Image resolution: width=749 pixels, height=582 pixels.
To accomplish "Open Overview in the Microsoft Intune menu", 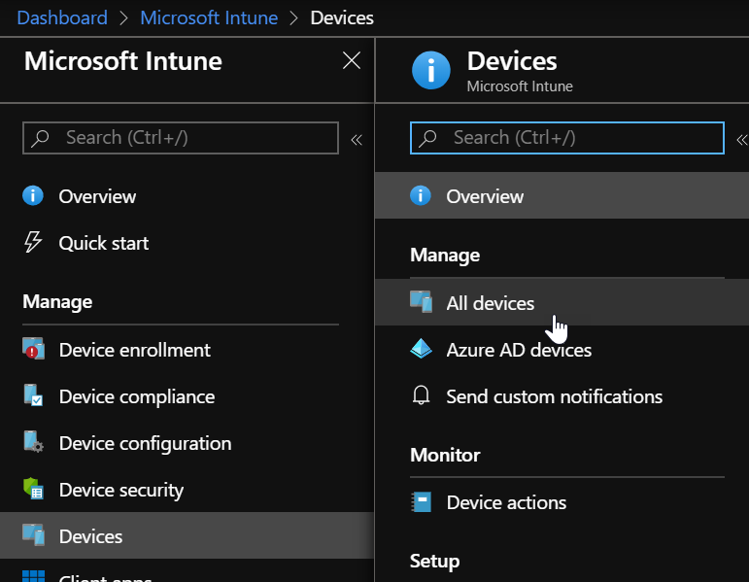I will 97,196.
